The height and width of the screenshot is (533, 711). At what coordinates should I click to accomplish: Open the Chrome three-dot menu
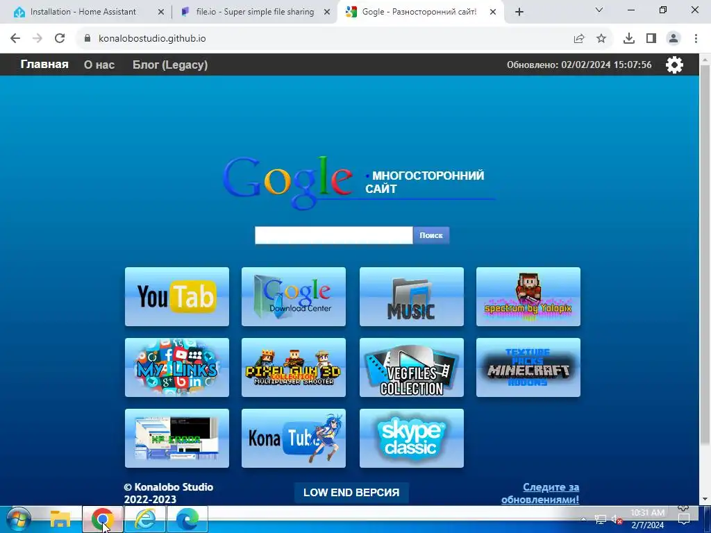696,39
